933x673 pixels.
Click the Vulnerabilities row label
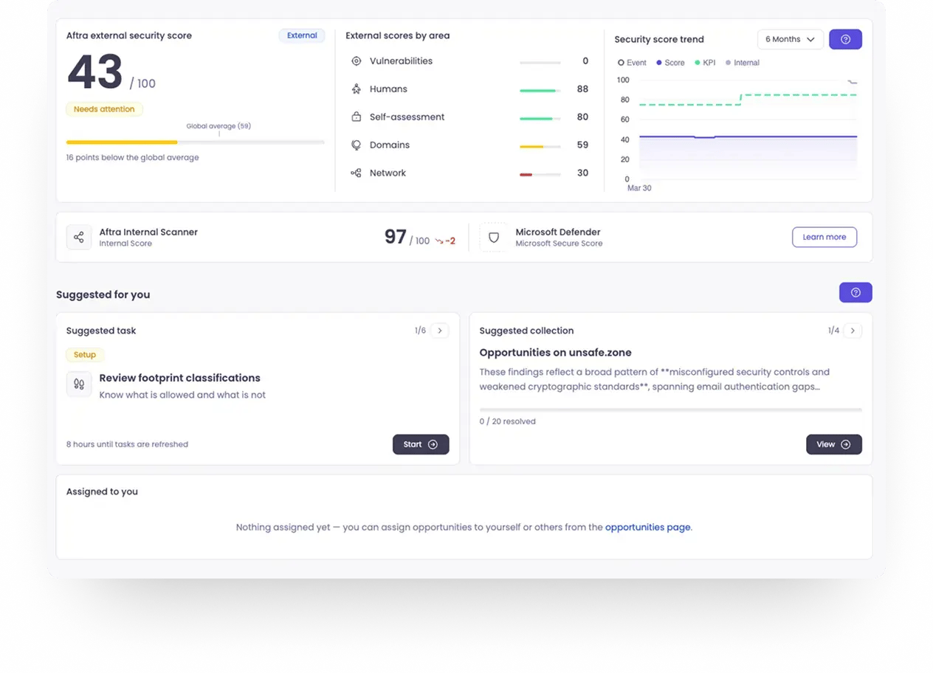[x=401, y=61]
